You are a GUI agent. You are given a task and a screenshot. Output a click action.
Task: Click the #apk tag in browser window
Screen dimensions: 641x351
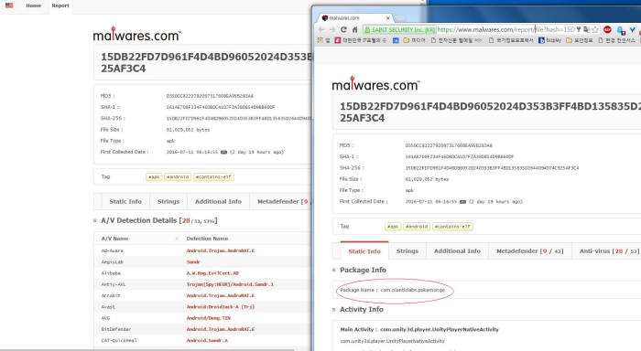click(x=393, y=227)
